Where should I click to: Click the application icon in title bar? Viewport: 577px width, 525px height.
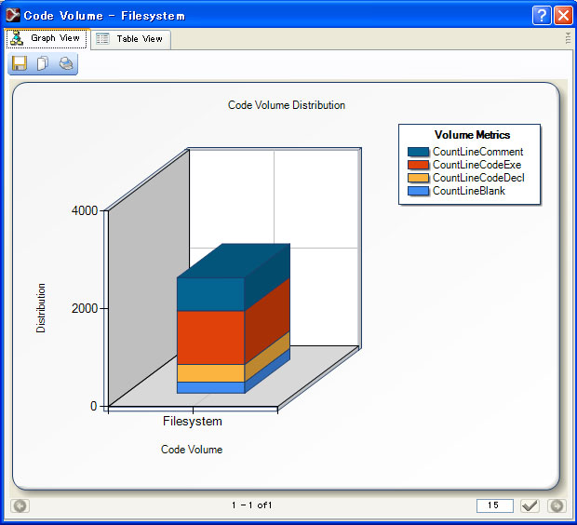tap(13, 15)
